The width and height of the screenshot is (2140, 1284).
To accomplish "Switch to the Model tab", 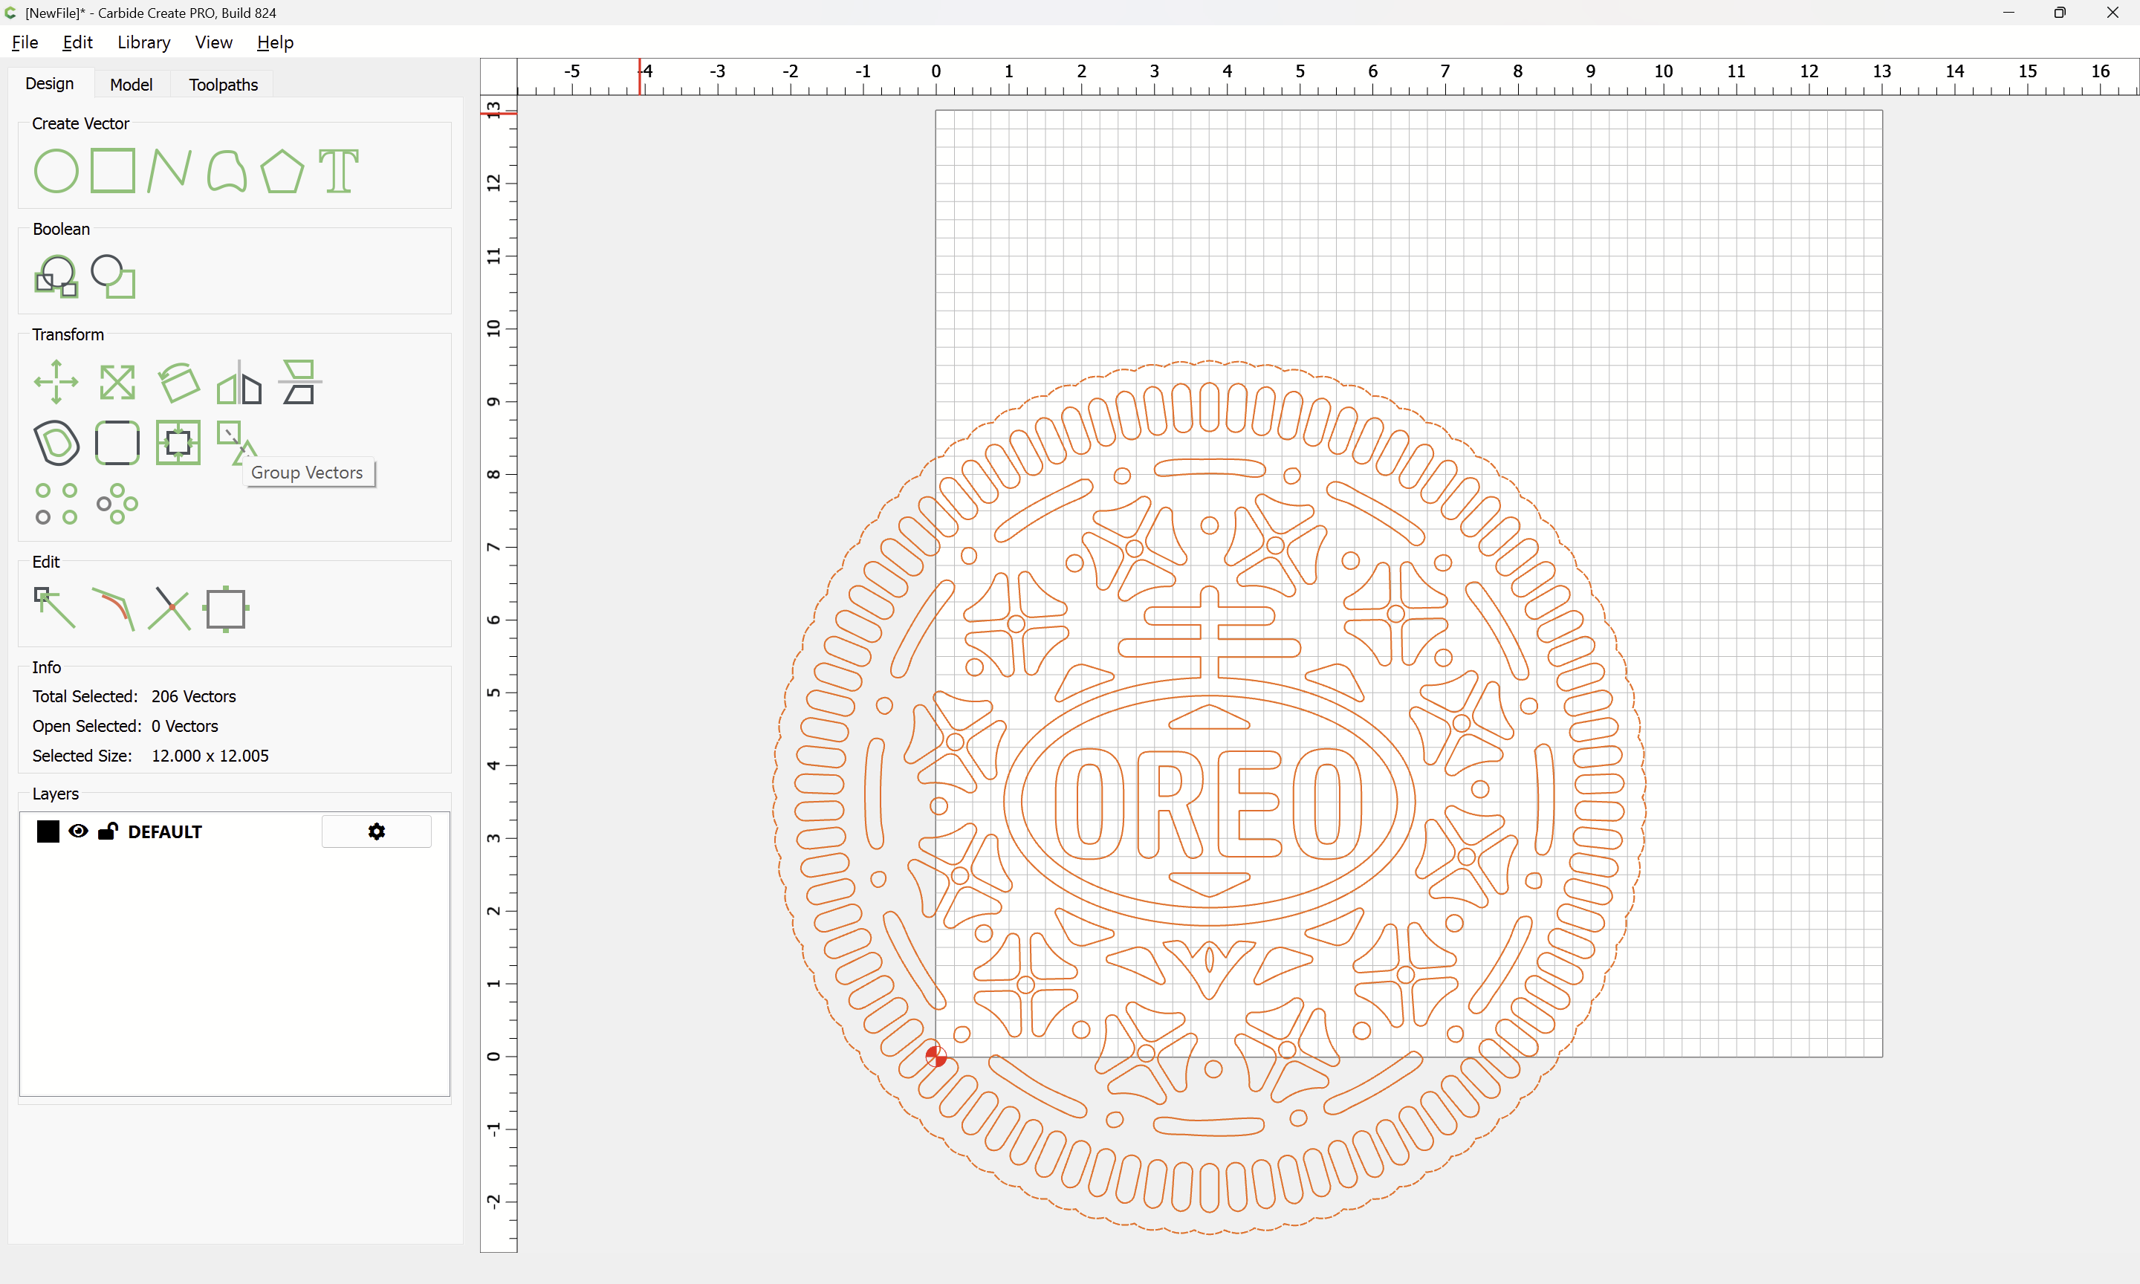I will pyautogui.click(x=131, y=84).
